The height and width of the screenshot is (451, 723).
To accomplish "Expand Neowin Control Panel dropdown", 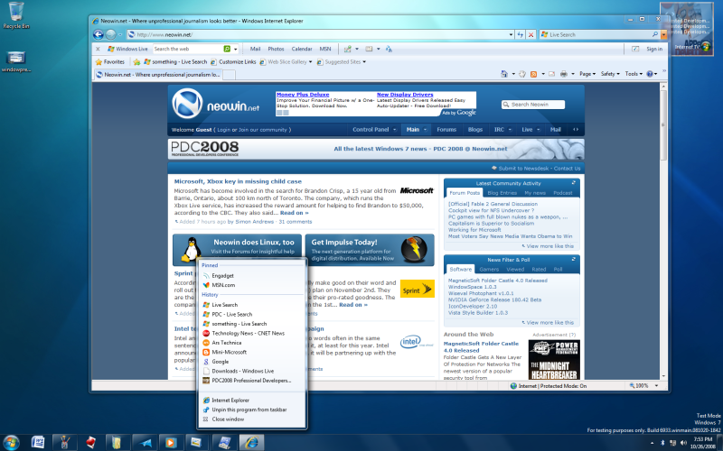I will coord(395,130).
